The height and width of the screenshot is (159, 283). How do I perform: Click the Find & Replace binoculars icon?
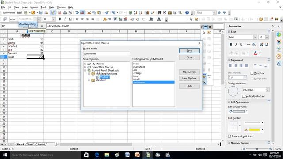(x=159, y=13)
